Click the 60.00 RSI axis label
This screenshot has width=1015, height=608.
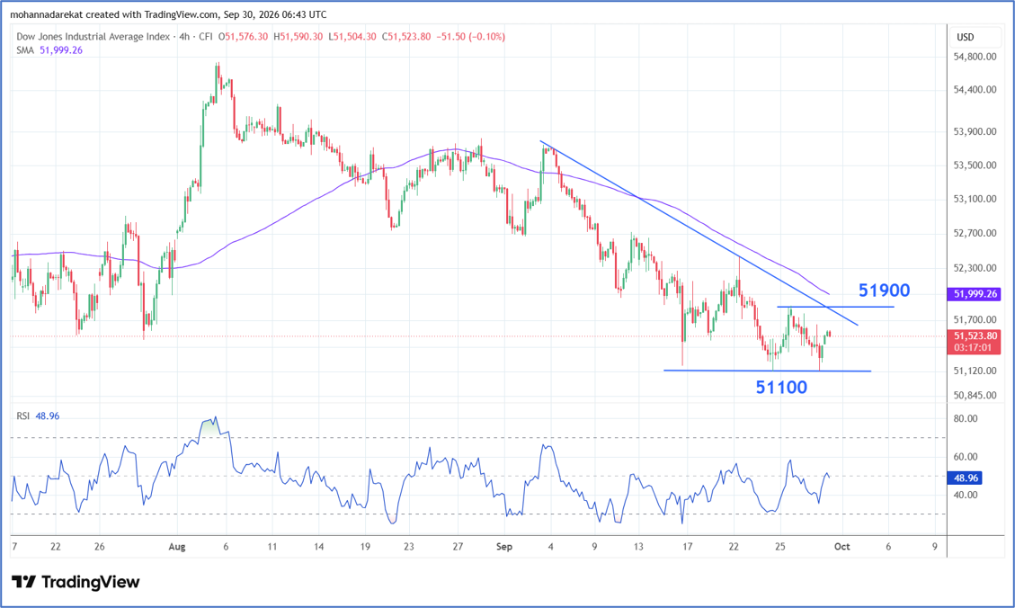pos(966,457)
